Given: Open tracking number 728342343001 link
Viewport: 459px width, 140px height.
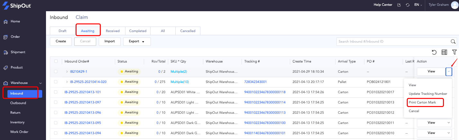Looking at the screenshot, I should [255, 82].
